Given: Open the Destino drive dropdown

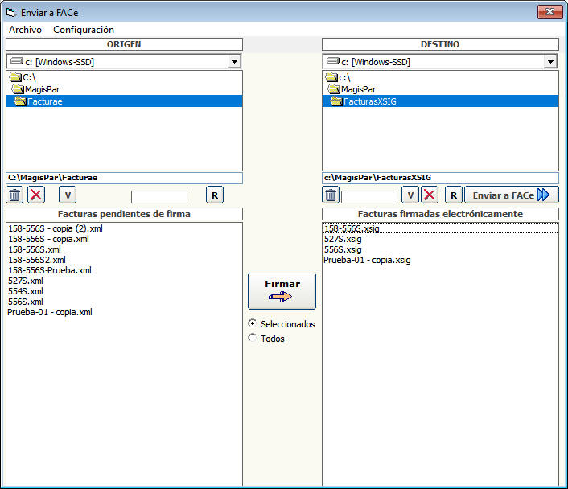Looking at the screenshot, I should click(550, 62).
